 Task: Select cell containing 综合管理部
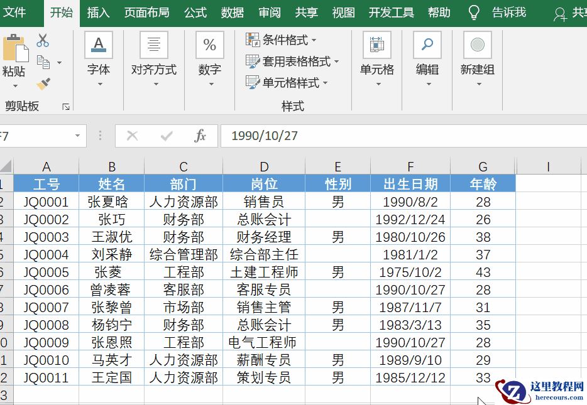tap(184, 254)
